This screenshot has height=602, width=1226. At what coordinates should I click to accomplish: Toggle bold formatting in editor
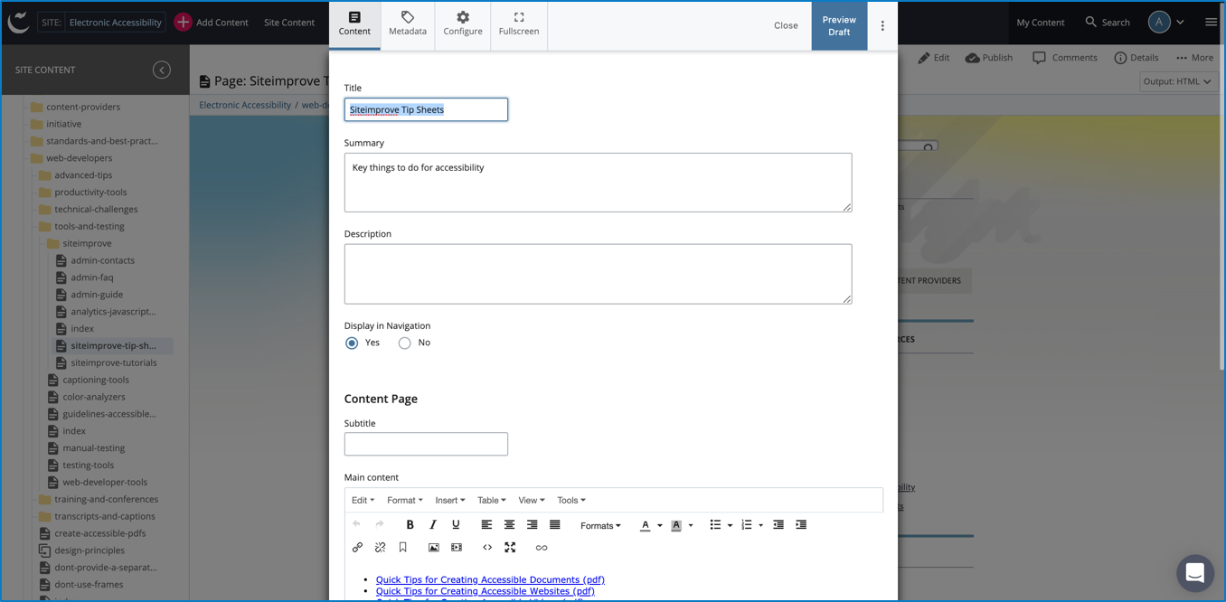pos(410,525)
